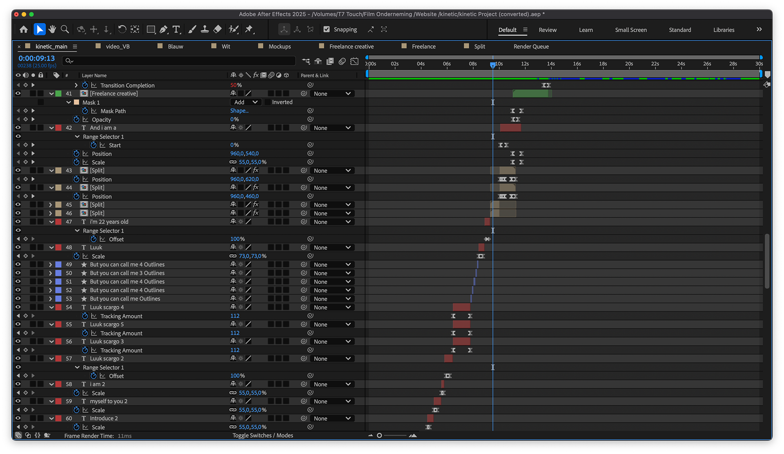Toggle the Snapping checkbox
The height and width of the screenshot is (454, 784).
click(326, 29)
